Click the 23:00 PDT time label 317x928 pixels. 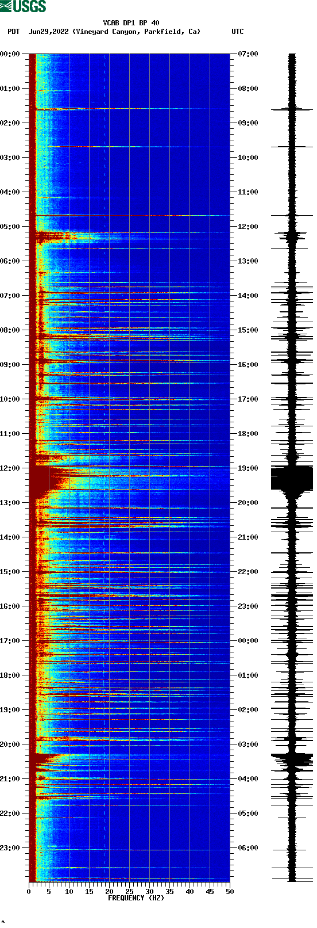coord(10,848)
